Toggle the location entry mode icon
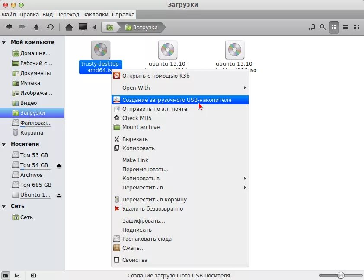 click(312, 27)
